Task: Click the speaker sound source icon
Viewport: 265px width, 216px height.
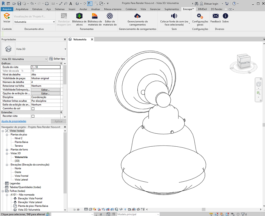Action: (174, 16)
